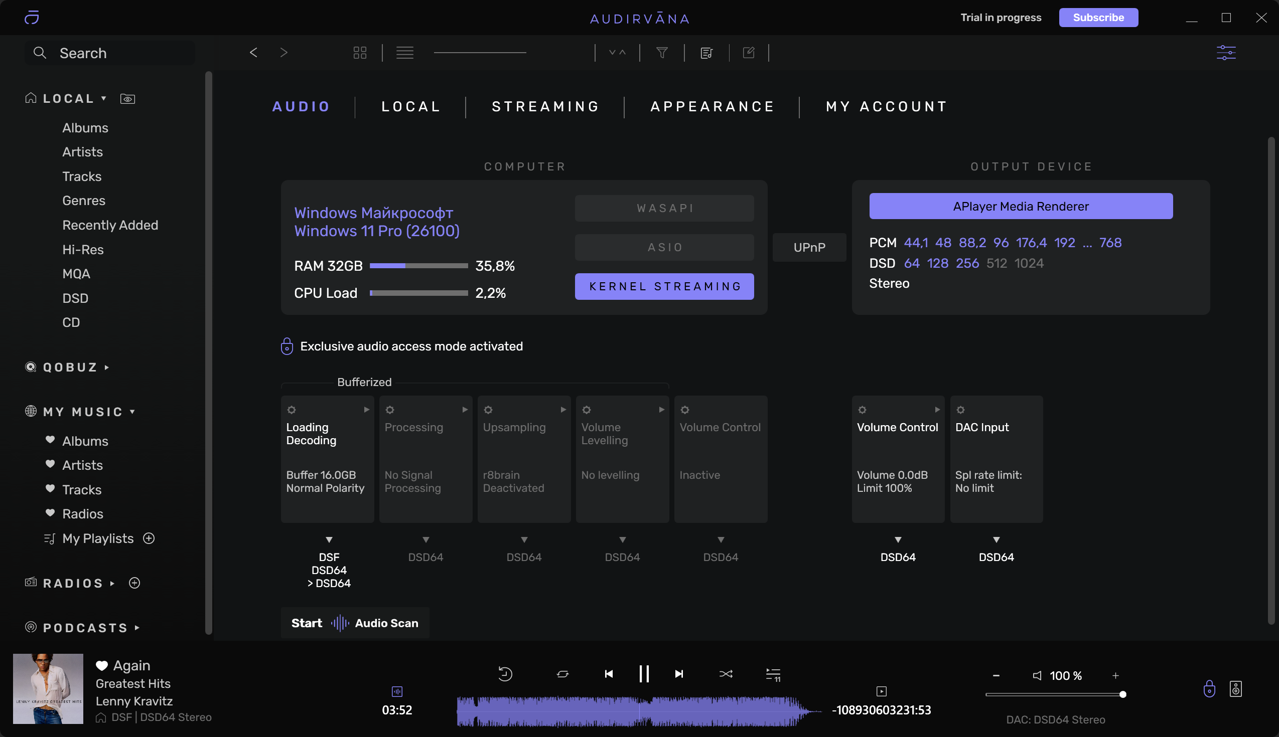This screenshot has width=1279, height=737.
Task: Switch to list view icon
Action: 405,53
